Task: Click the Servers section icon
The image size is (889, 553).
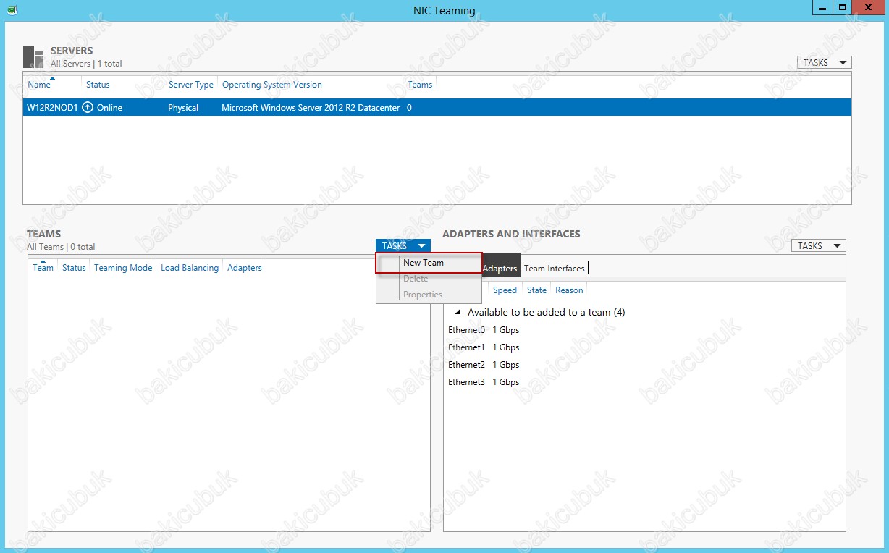Action: [33, 57]
